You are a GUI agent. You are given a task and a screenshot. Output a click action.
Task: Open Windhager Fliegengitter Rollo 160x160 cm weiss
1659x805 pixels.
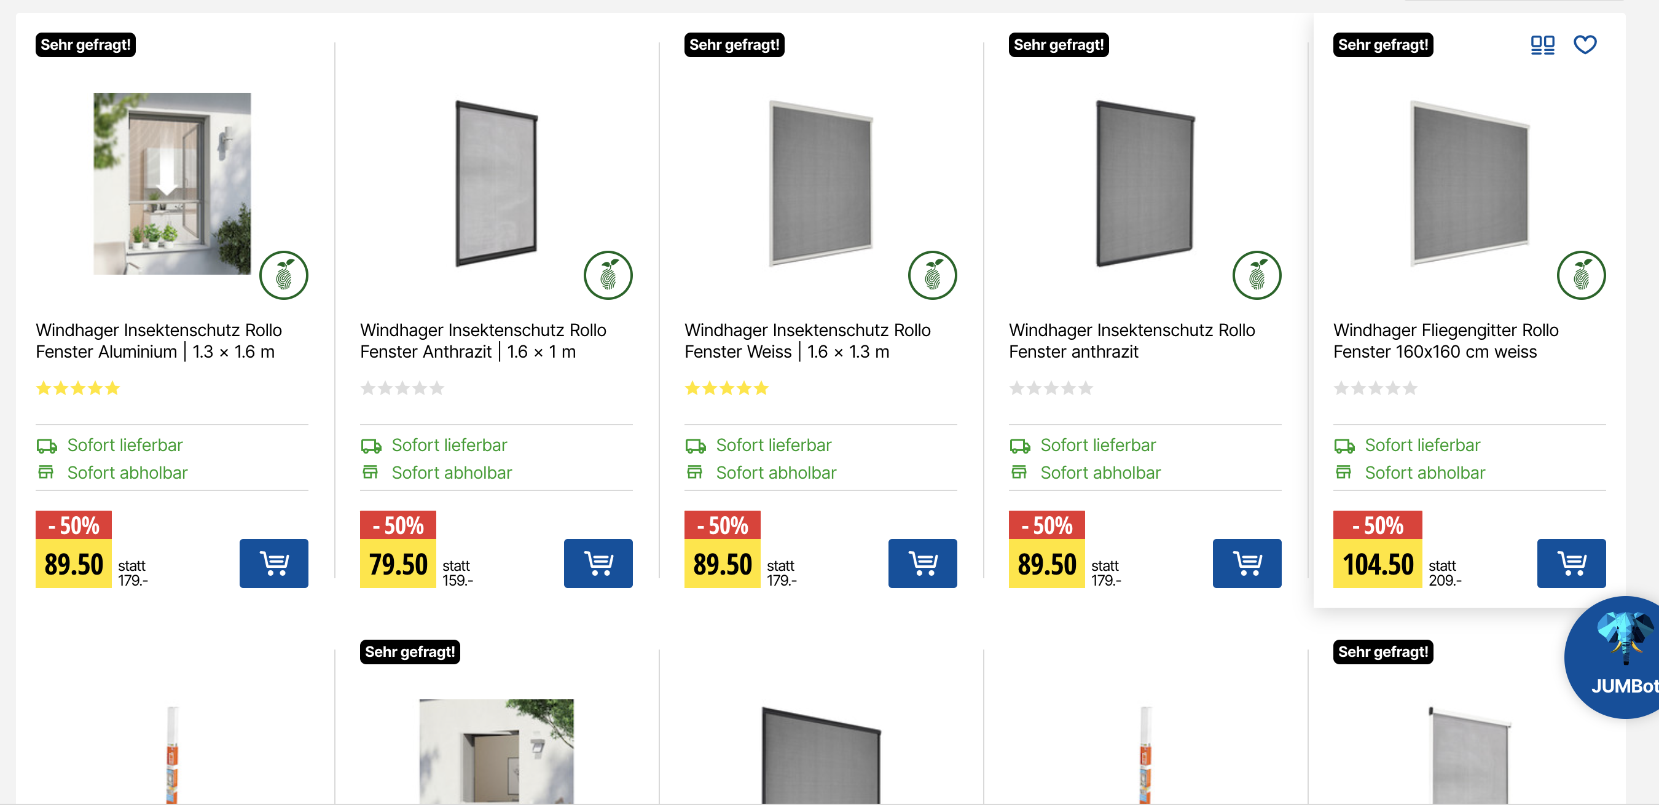pos(1445,340)
